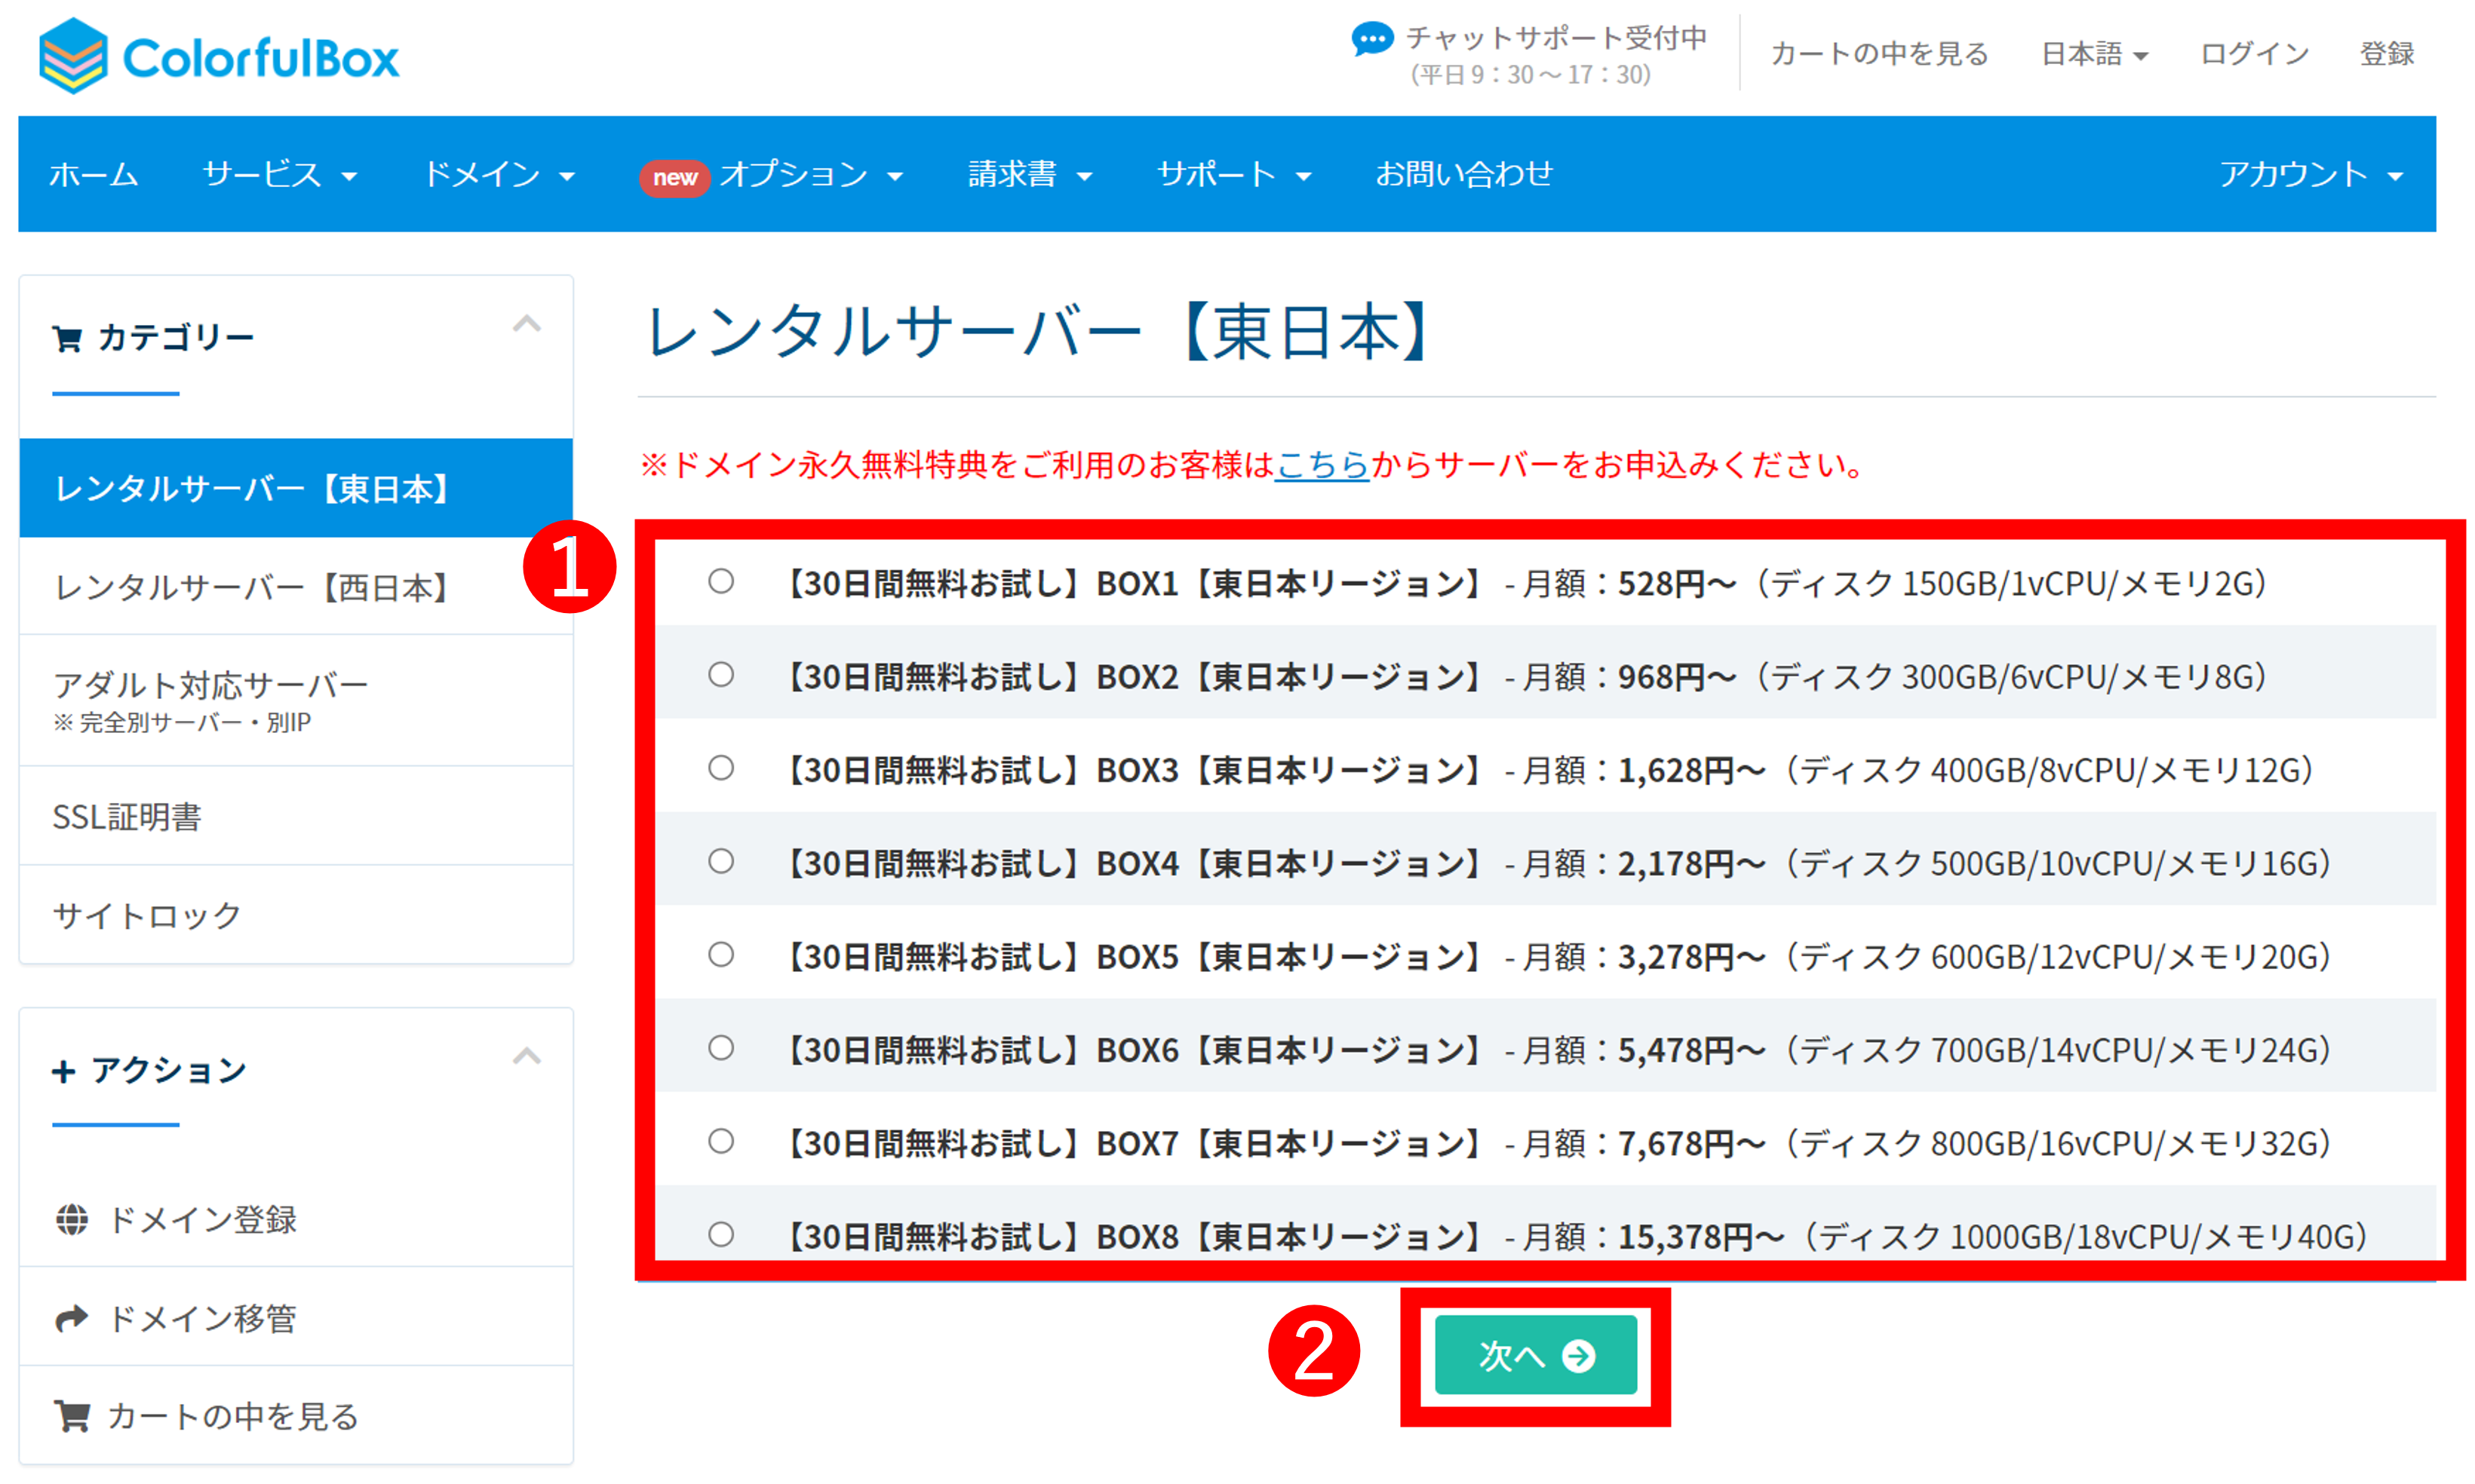
Task: Open the 請求書 dropdown menu
Action: point(1030,174)
